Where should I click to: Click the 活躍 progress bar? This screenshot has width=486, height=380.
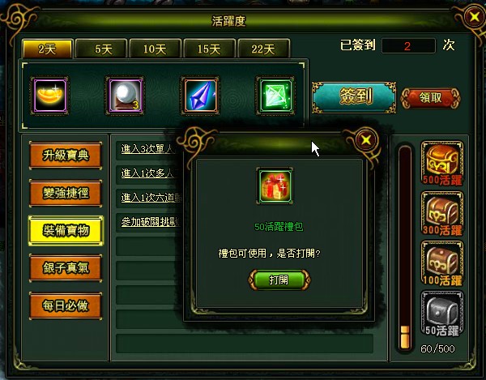click(405, 247)
